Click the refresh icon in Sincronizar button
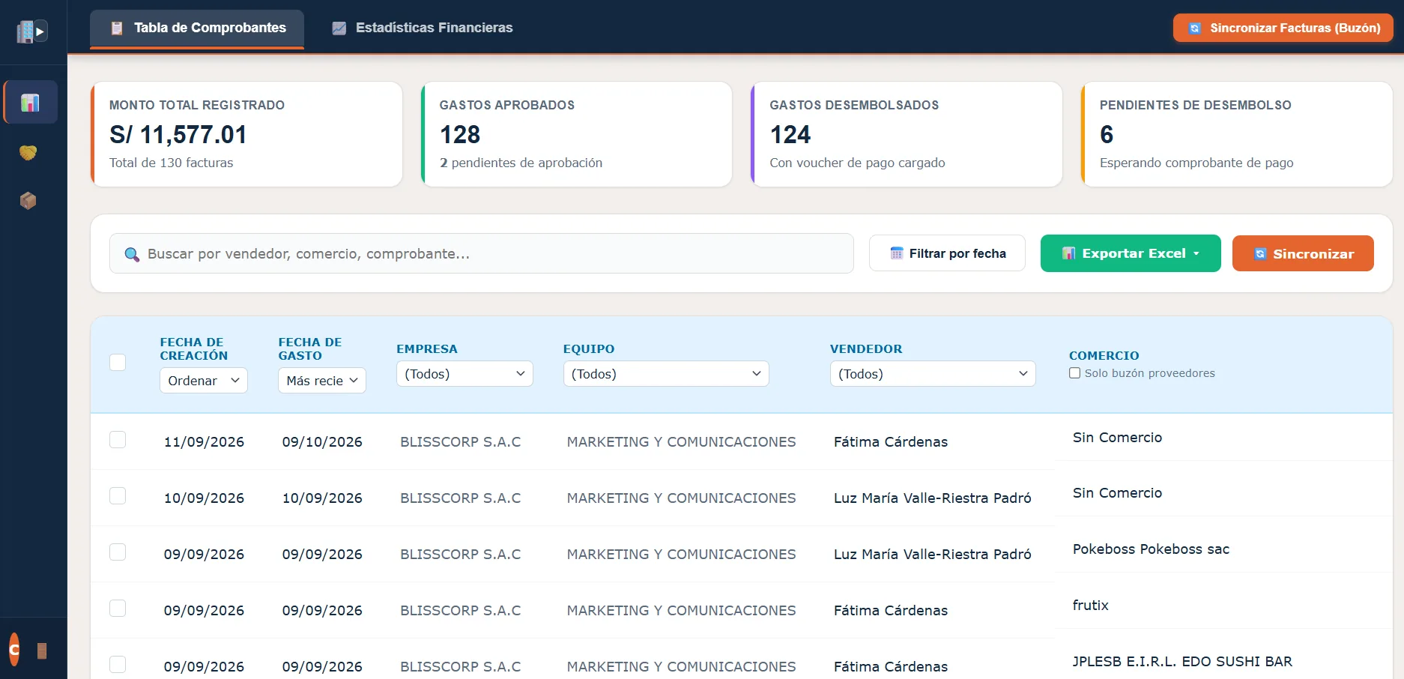This screenshot has width=1404, height=679. tap(1260, 254)
